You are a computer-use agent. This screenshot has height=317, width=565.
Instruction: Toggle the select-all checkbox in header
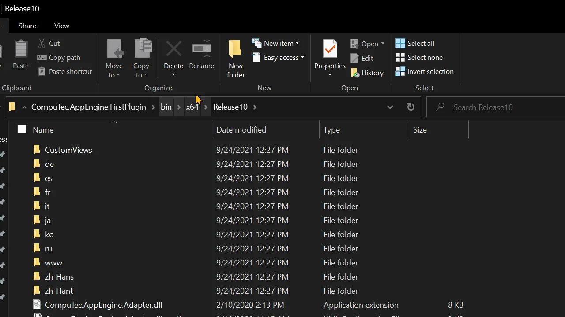tap(22, 129)
